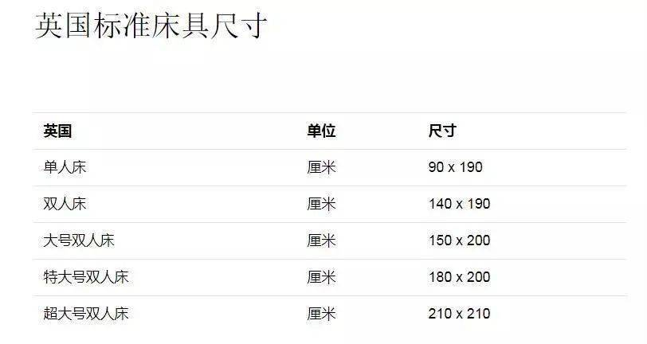The image size is (647, 344).
Task: Click 厘米 unit in the 超大号双人床 row
Action: pyautogui.click(x=321, y=314)
